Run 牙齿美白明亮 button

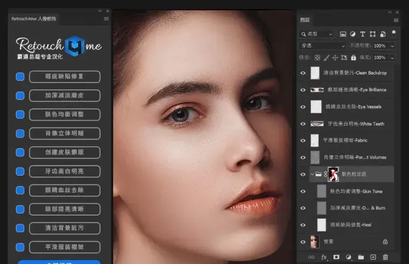(x=65, y=171)
